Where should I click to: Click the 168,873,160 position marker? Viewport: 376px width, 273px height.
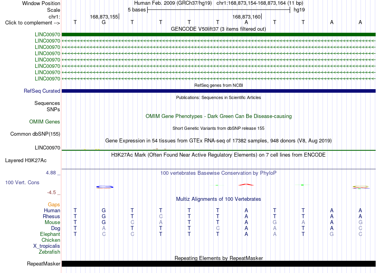[247, 17]
